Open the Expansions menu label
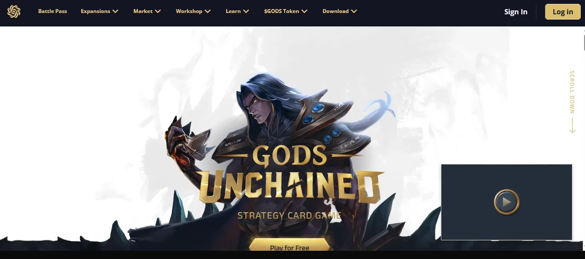The width and height of the screenshot is (585, 259). [x=95, y=11]
